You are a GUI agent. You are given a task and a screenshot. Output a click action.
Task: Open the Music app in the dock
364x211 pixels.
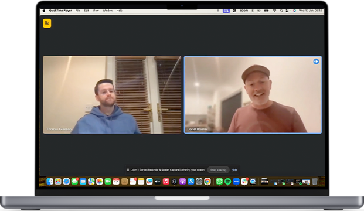tap(166, 182)
